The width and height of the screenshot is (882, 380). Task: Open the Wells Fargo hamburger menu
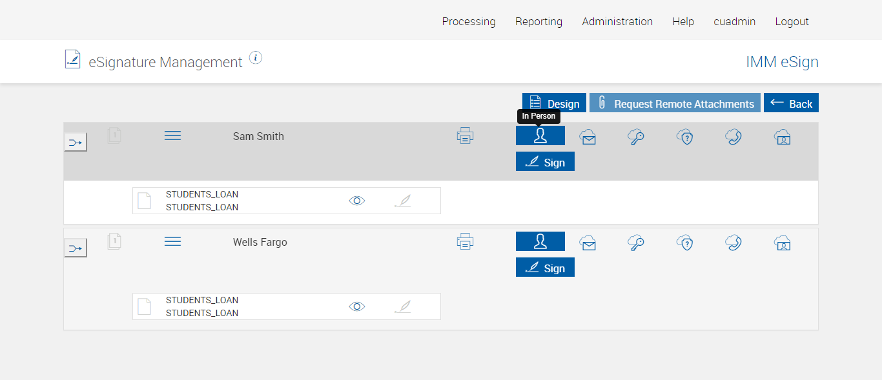[172, 241]
